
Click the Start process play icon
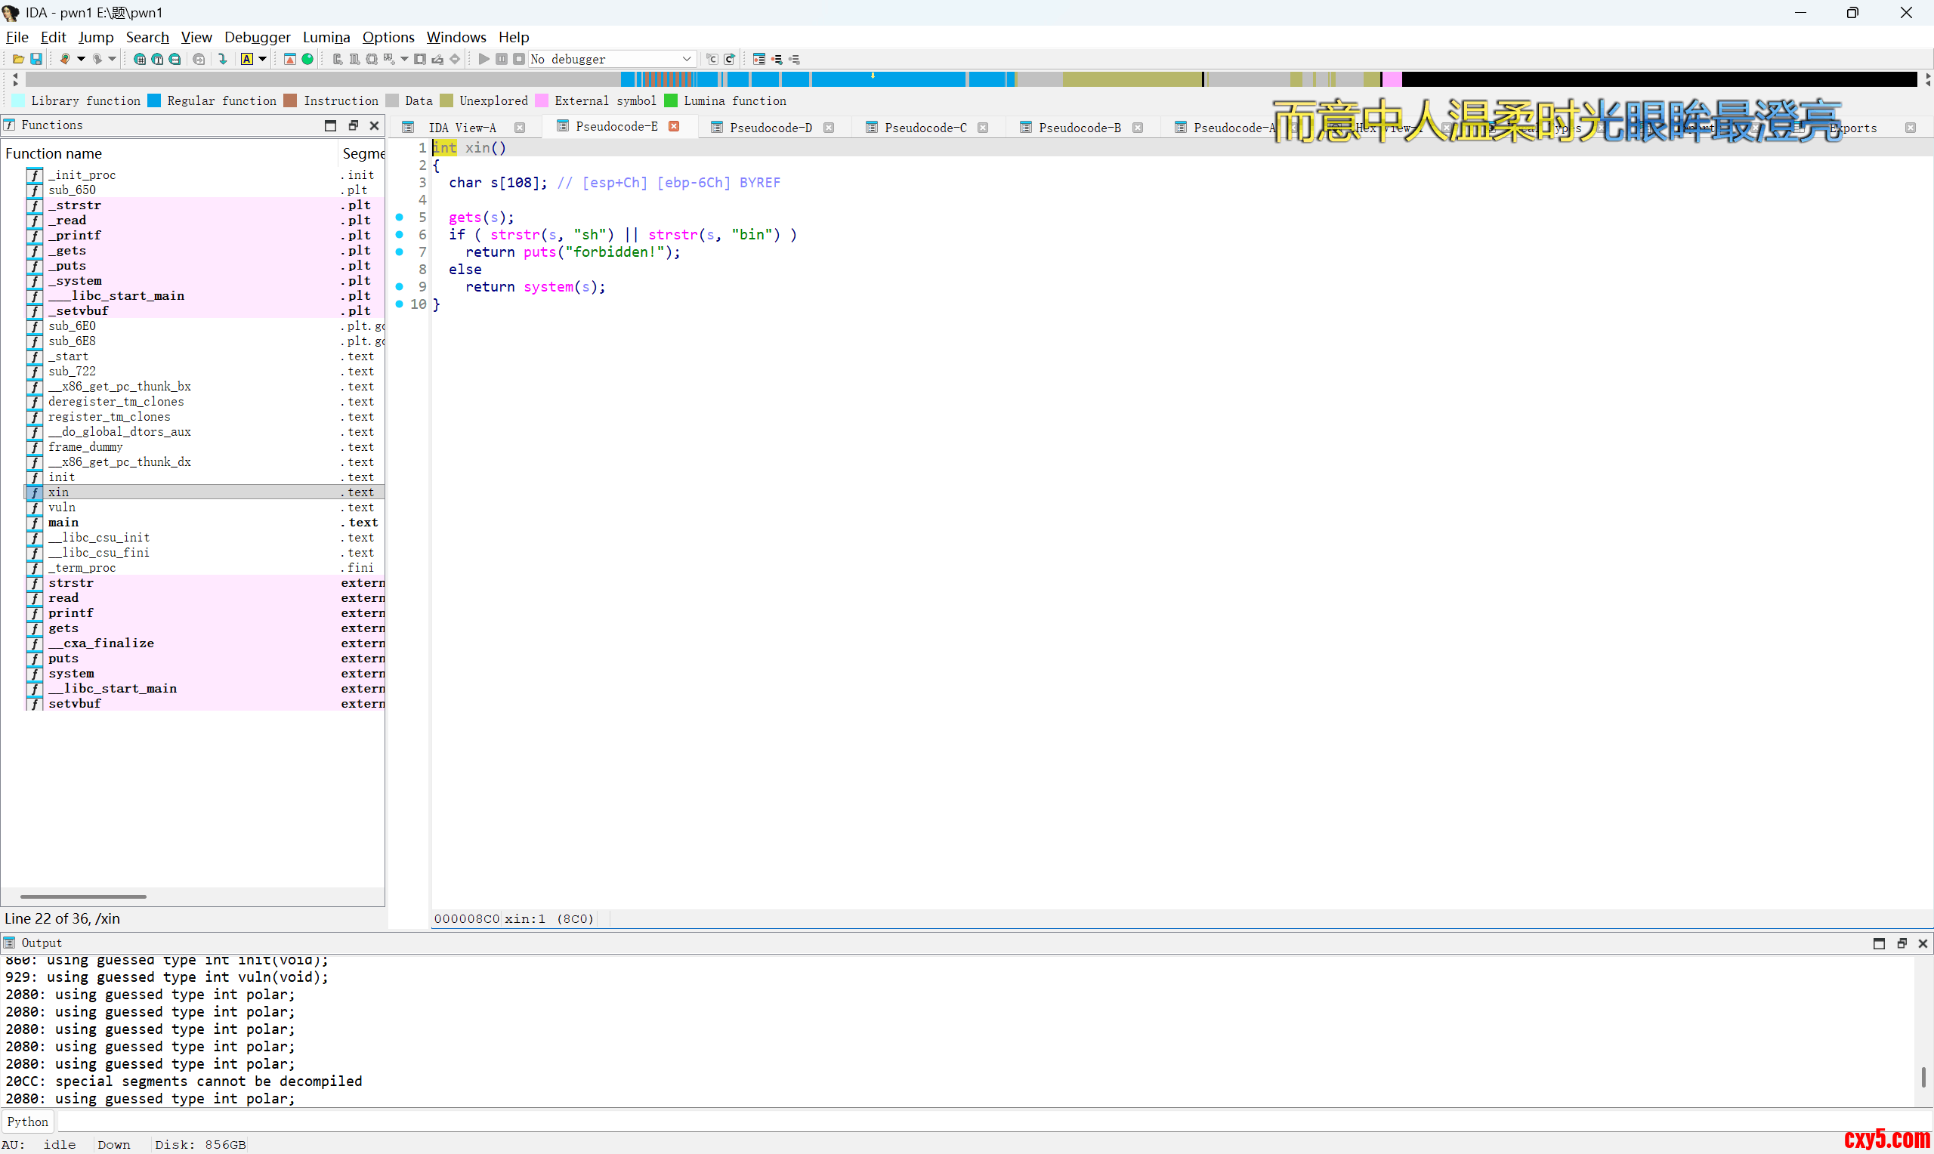(x=483, y=59)
